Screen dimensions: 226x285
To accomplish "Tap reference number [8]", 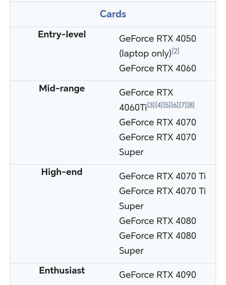I will 191,105.
